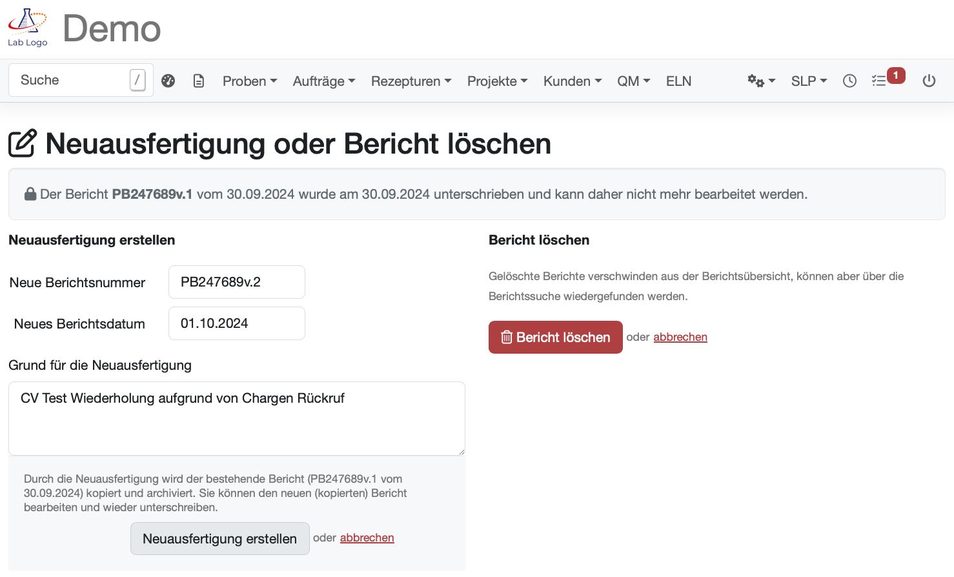The width and height of the screenshot is (954, 577).
Task: Select ELN in the navigation bar
Action: click(x=678, y=80)
